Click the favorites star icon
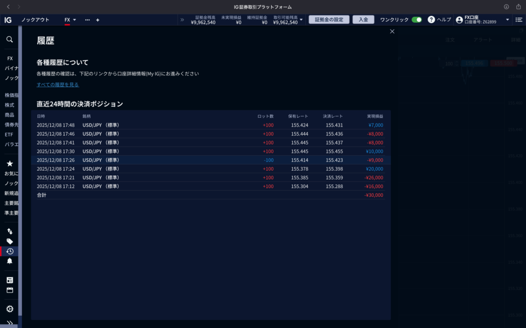 point(9,163)
